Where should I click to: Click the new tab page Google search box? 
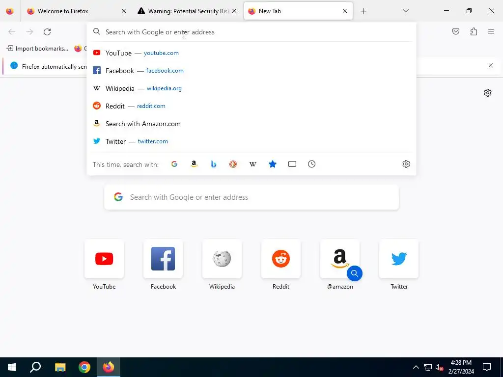[x=251, y=197]
